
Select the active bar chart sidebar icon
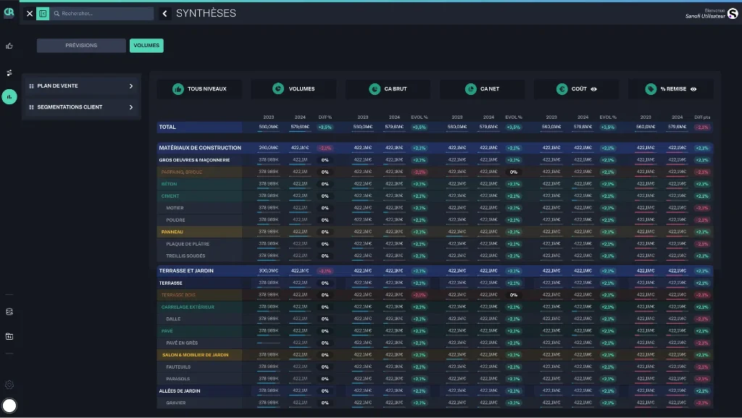[x=9, y=97]
